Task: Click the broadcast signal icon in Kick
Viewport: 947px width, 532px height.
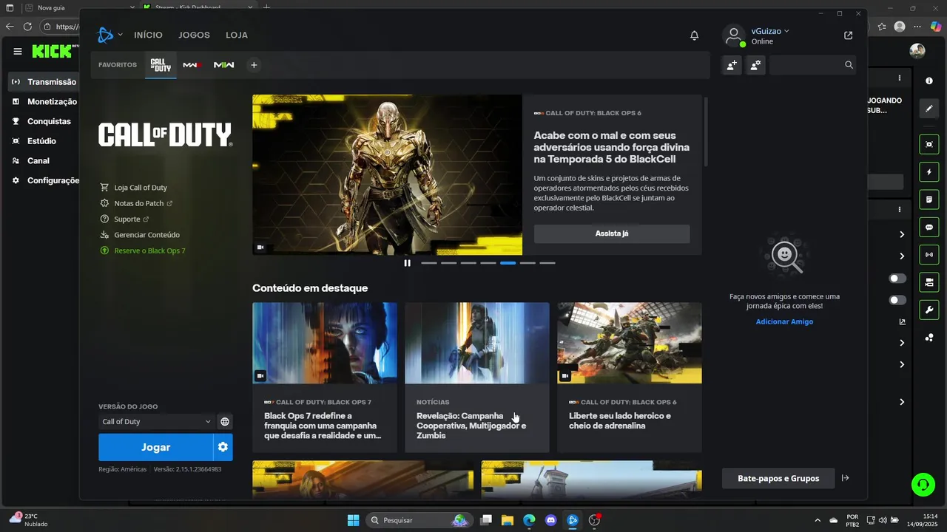Action: pos(929,255)
